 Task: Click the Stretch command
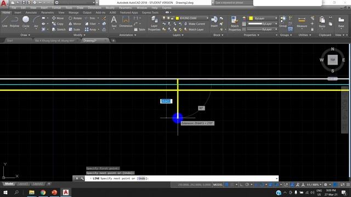[x=59, y=29]
